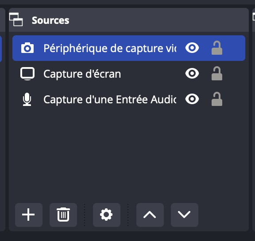This screenshot has width=255, height=241.
Task: Click camera icon of Périphérique de capture source
Action: (x=27, y=48)
